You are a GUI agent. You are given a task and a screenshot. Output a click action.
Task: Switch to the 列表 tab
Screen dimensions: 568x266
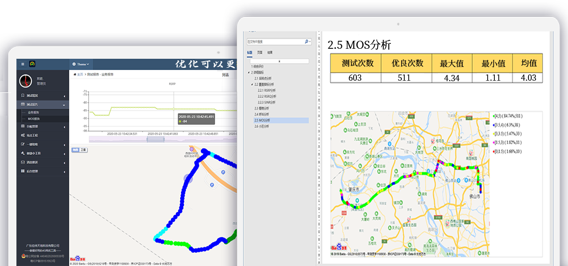point(225,75)
